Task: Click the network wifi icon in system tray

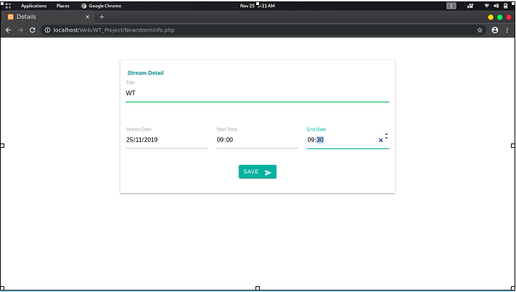Action: pyautogui.click(x=487, y=6)
